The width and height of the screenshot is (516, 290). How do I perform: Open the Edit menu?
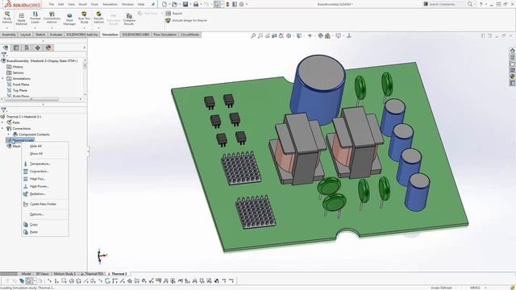(x=61, y=4)
